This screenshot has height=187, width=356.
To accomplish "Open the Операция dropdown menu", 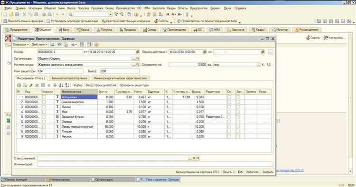I will click(21, 45).
